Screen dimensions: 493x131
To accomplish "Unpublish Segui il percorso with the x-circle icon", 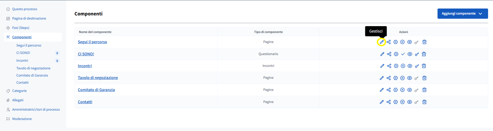I will (x=402, y=42).
